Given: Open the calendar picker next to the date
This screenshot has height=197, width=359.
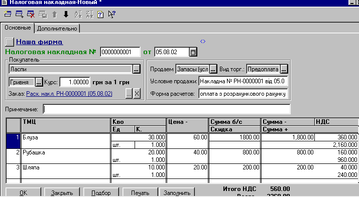Looking at the screenshot, I should click(193, 52).
